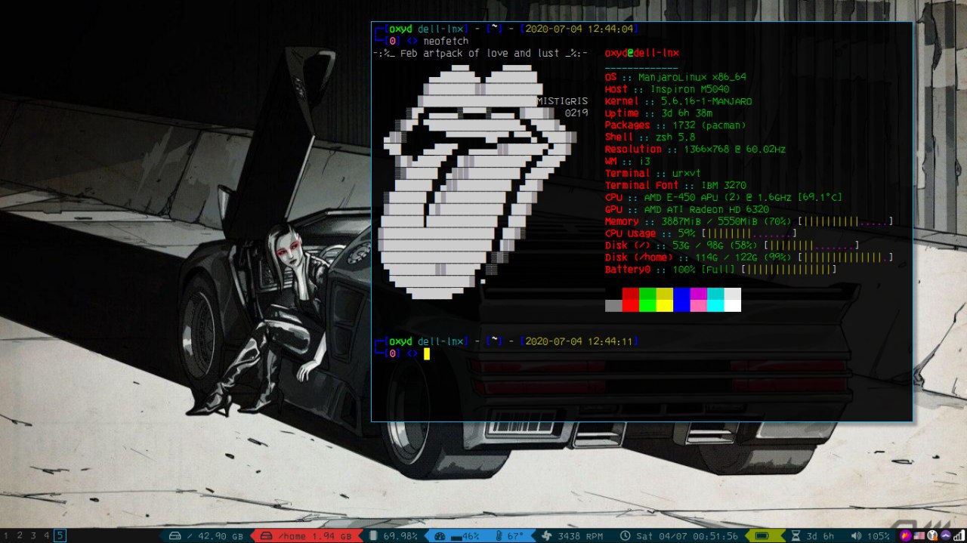This screenshot has height=543, width=967.
Task: Click the '3438 RPM' fan readout
Action: pos(580,535)
